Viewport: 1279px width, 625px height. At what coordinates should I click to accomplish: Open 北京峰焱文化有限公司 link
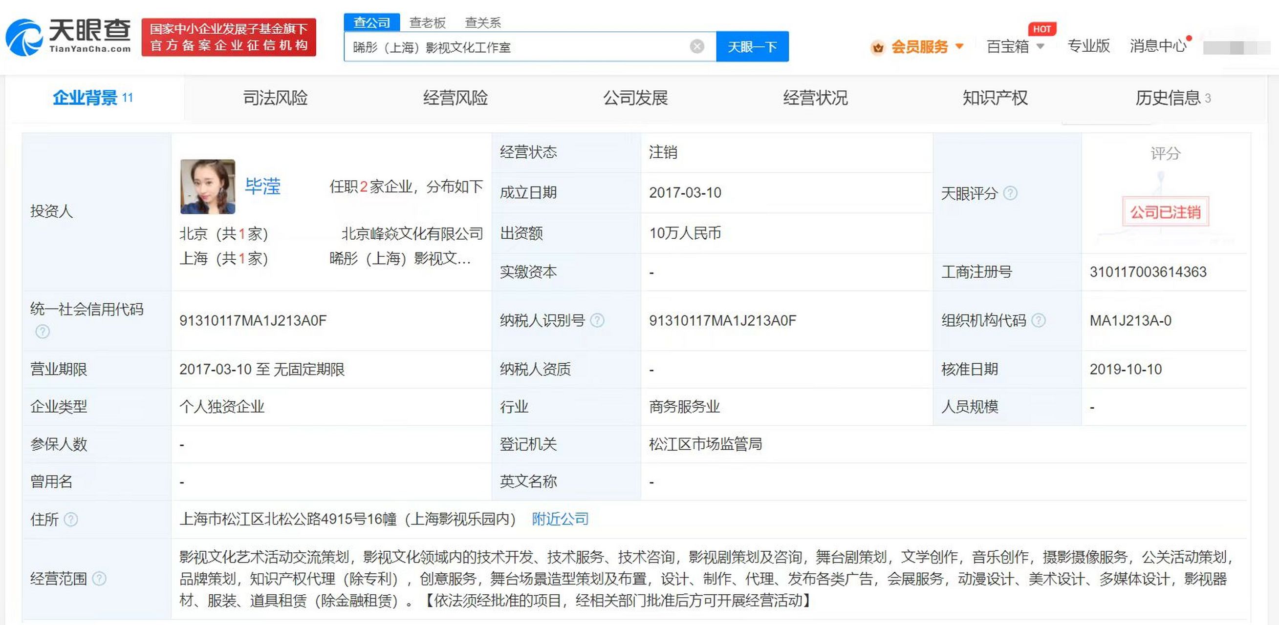[412, 233]
